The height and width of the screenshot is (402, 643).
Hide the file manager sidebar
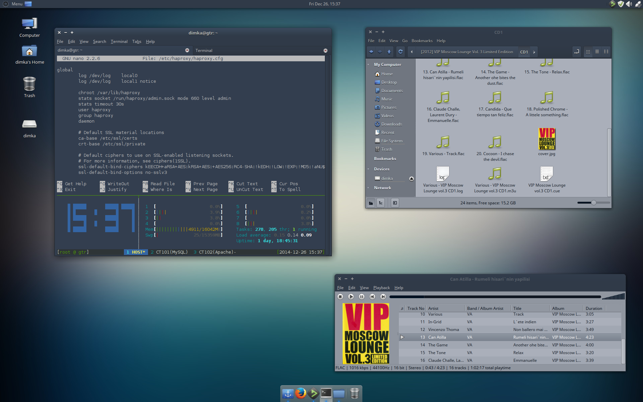[395, 203]
